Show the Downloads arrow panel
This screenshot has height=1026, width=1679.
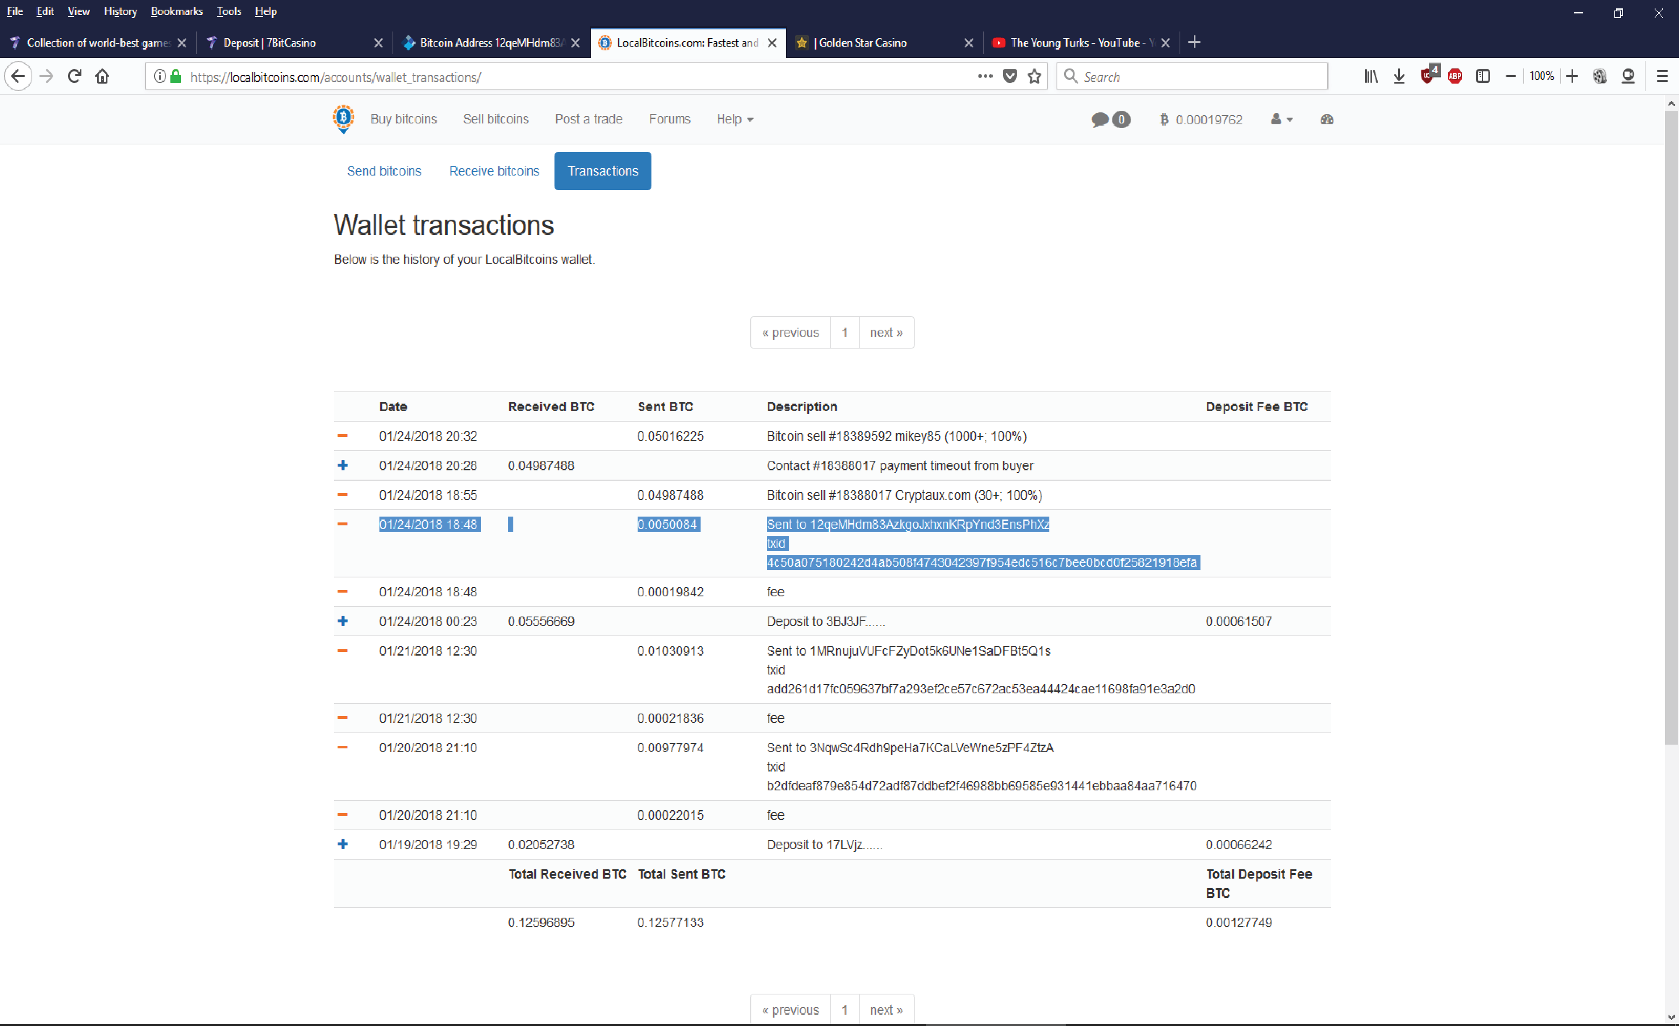1399,76
